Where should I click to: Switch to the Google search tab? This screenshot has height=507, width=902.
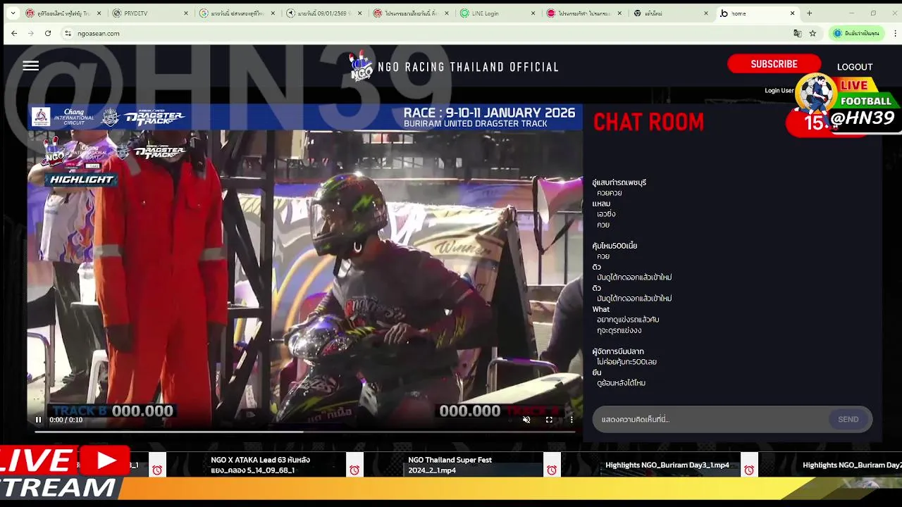[x=237, y=13]
